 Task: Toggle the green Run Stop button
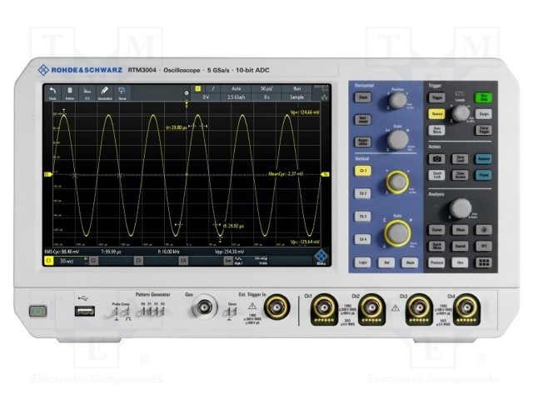tap(483, 97)
